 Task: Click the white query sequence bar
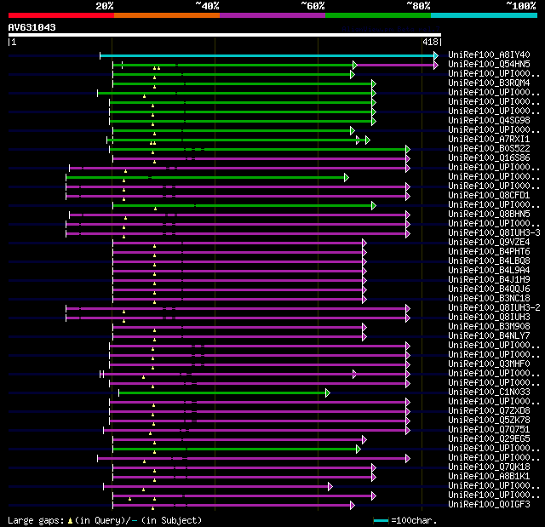tap(225, 35)
